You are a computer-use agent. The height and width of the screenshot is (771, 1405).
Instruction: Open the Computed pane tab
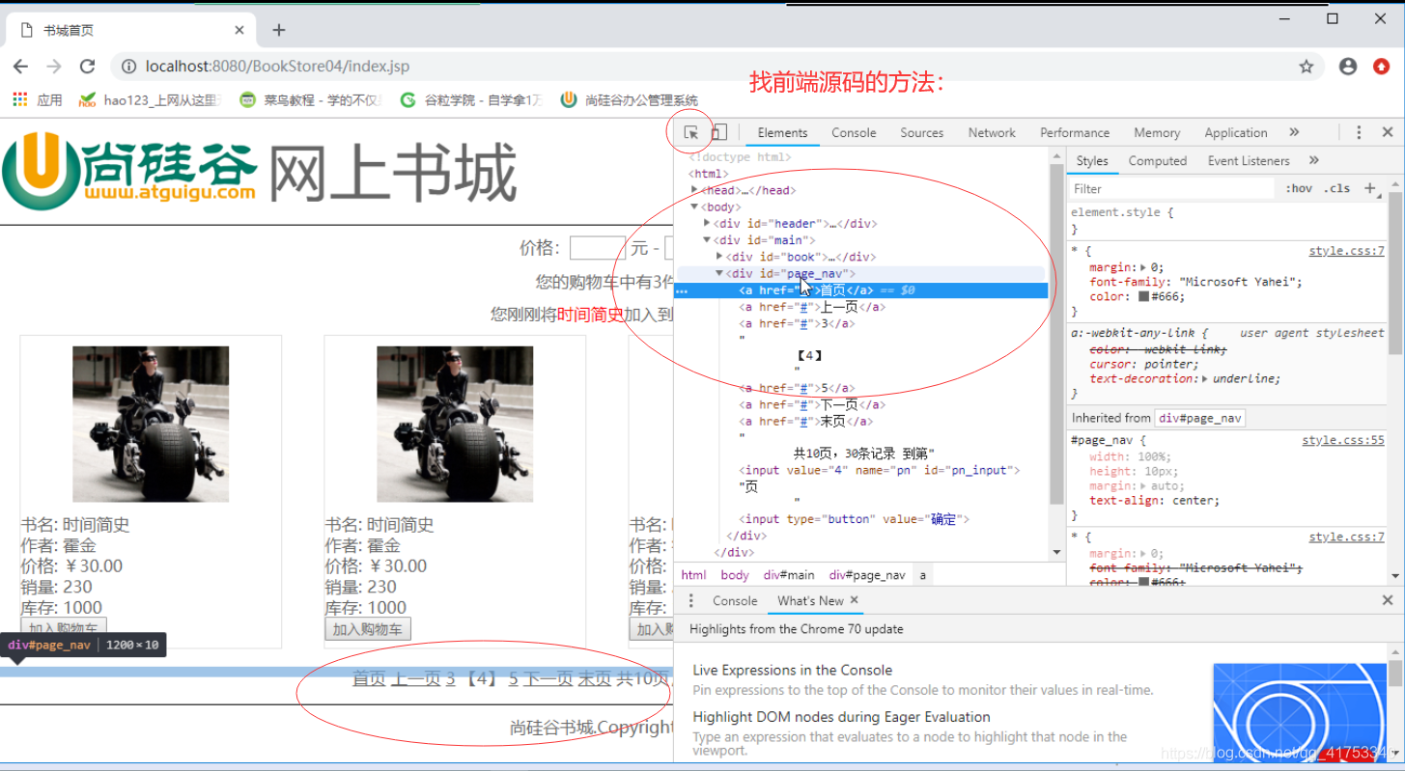point(1158,161)
